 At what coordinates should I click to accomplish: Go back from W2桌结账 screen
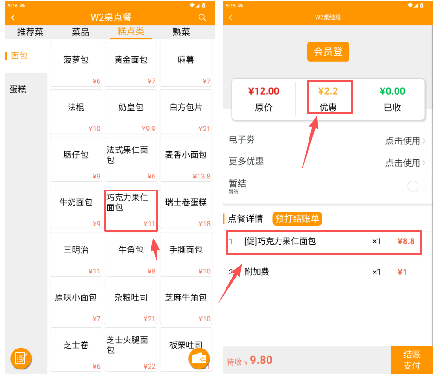coord(231,18)
